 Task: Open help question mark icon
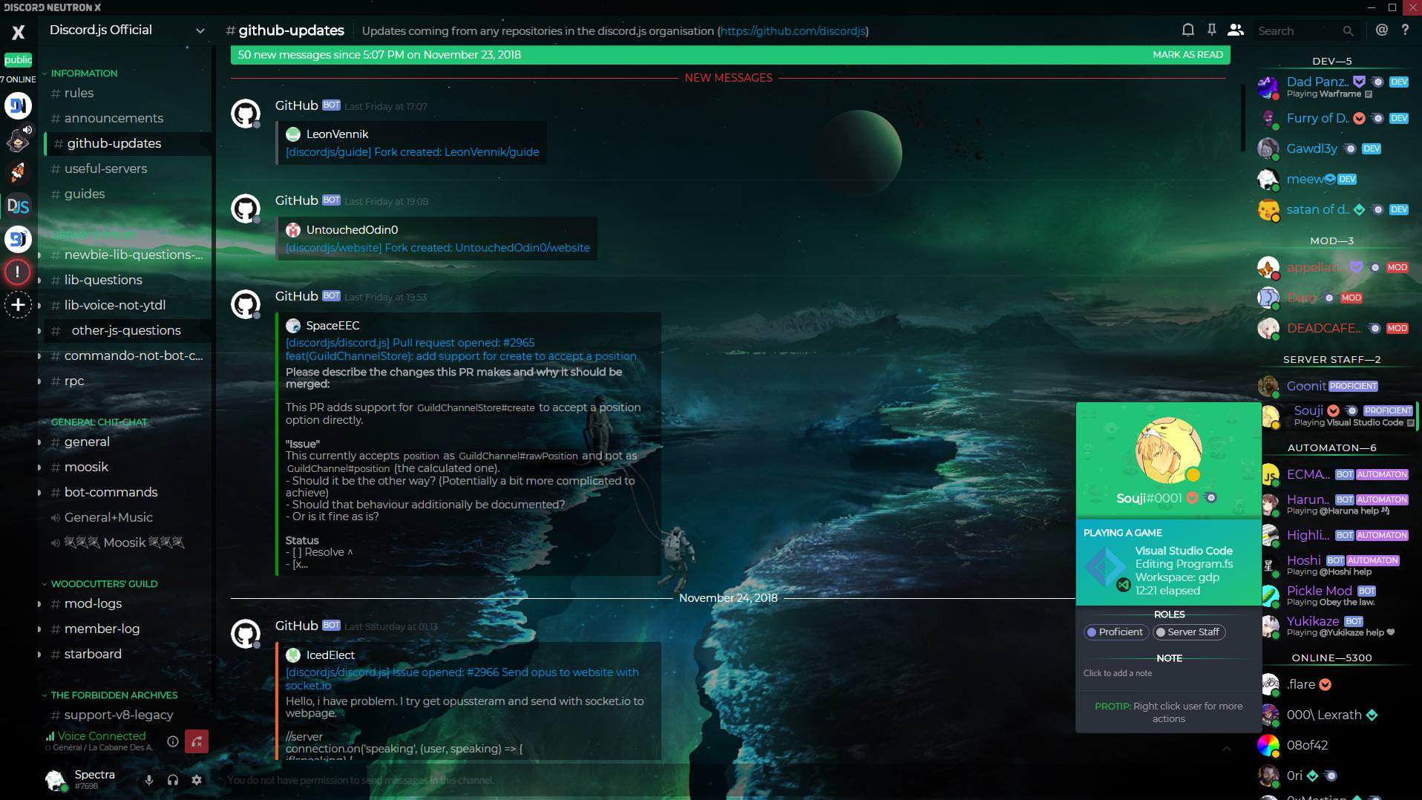pyautogui.click(x=1405, y=30)
